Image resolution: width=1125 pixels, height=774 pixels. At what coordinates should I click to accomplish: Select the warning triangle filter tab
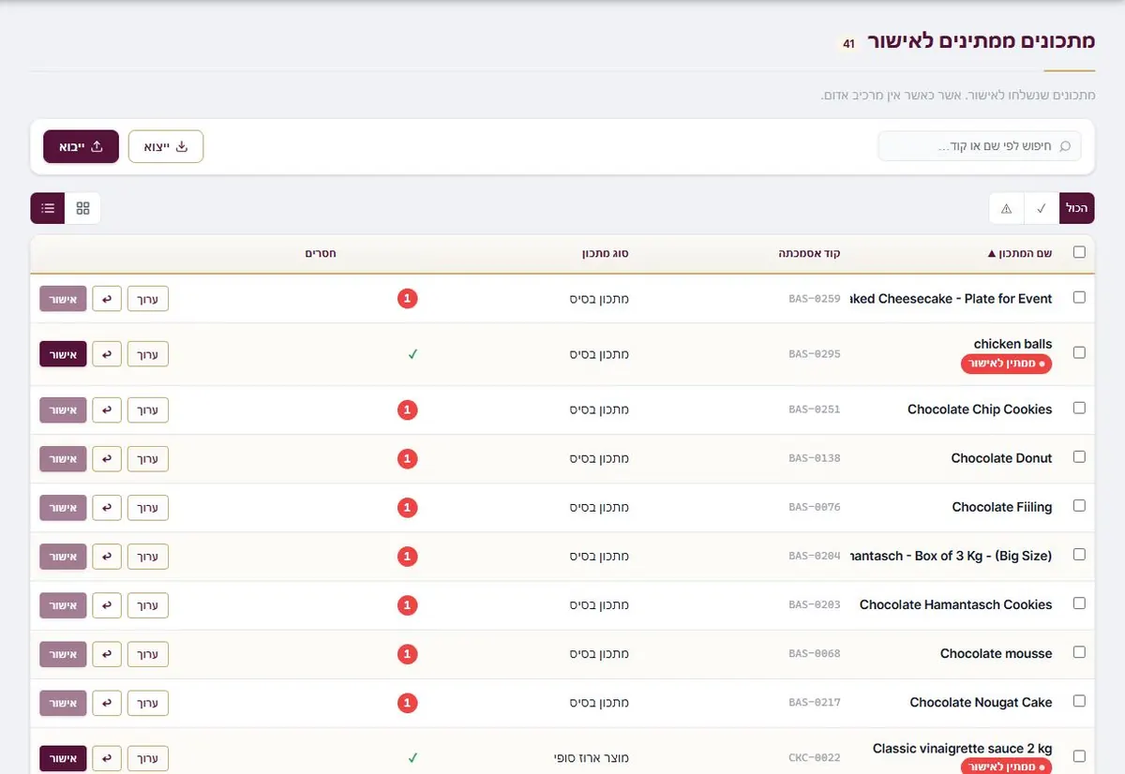1007,208
